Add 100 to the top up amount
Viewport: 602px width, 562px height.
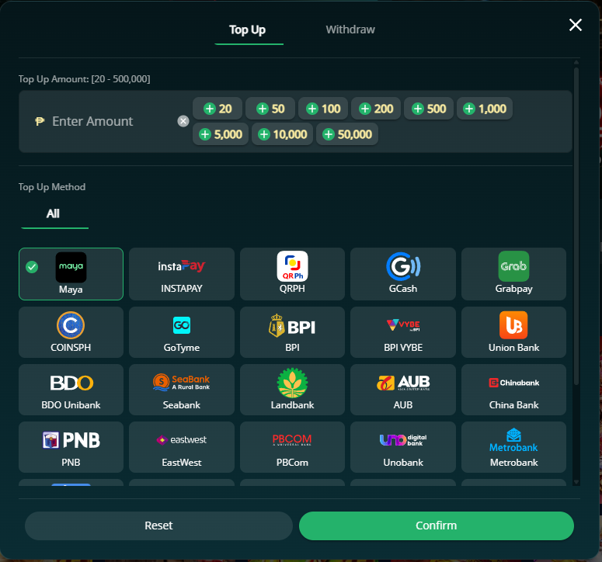pyautogui.click(x=323, y=109)
